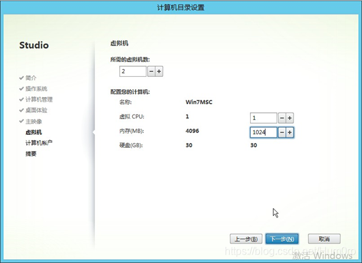The image size is (362, 263).
Task: Increase the number of virtual machines
Action: point(159,72)
